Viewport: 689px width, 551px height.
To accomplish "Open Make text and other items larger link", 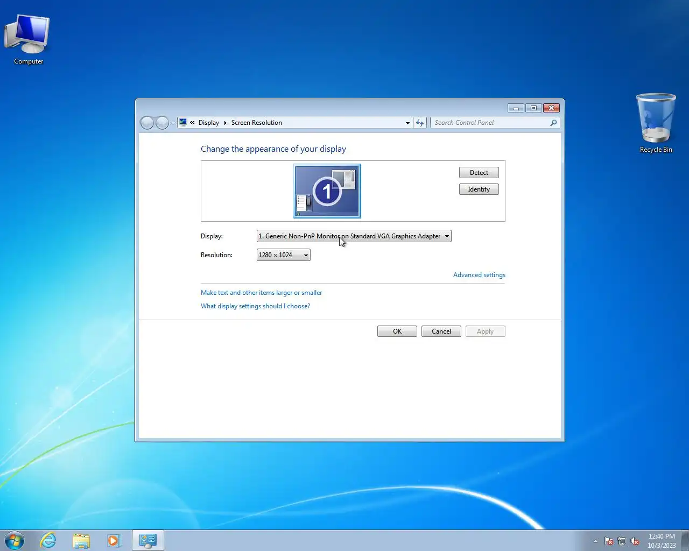I will [x=261, y=293].
